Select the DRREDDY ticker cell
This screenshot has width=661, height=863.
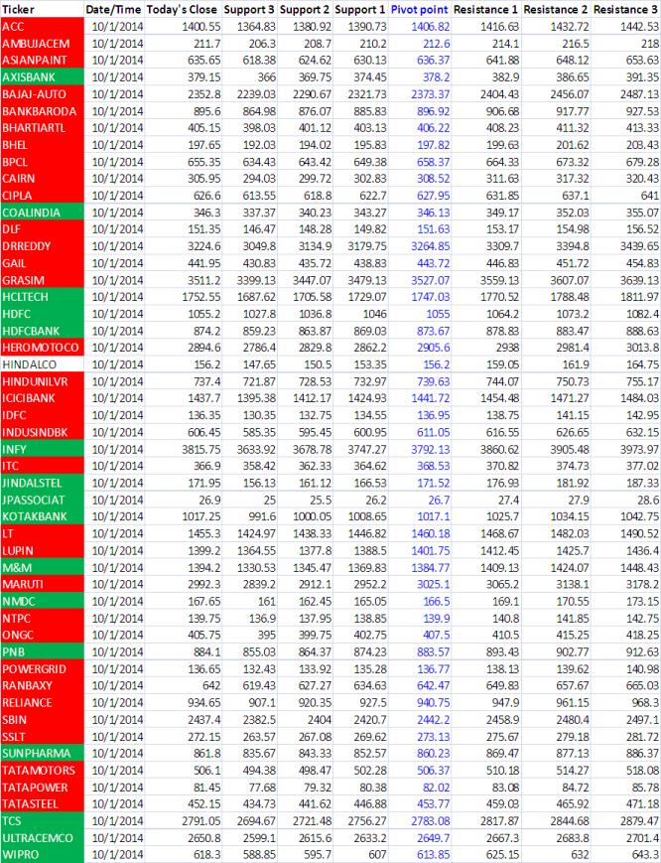click(43, 246)
